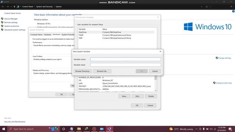Screen dimensions: 235x132
Task: Open Cortana circle icon on taskbar
Action: (x=64, y=129)
